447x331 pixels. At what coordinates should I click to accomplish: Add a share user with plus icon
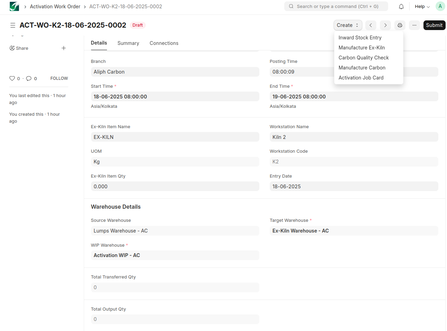64,48
